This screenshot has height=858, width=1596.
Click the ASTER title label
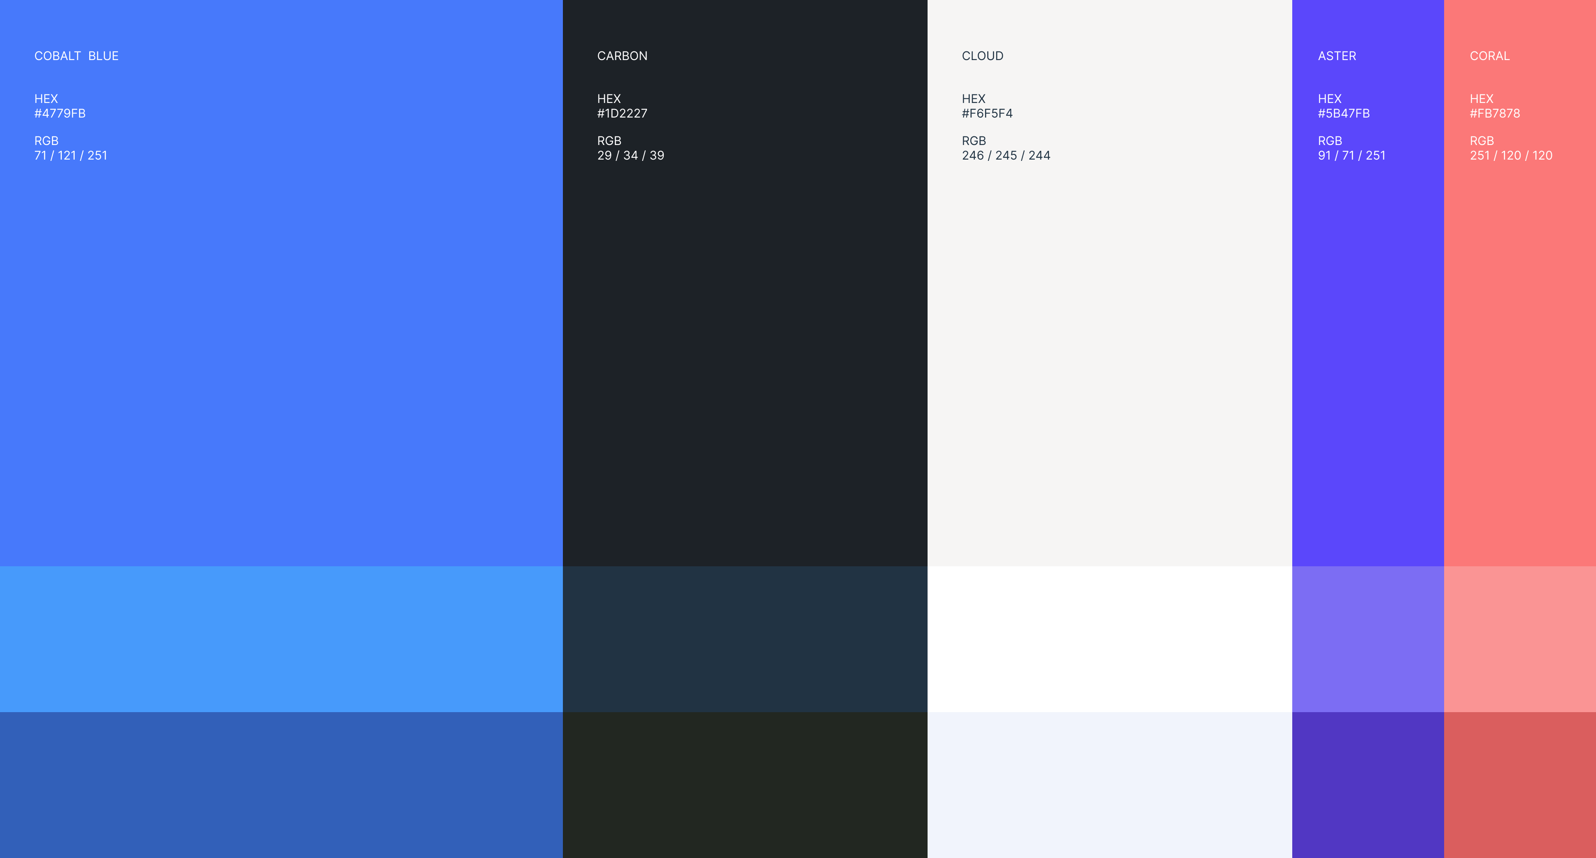pos(1337,56)
